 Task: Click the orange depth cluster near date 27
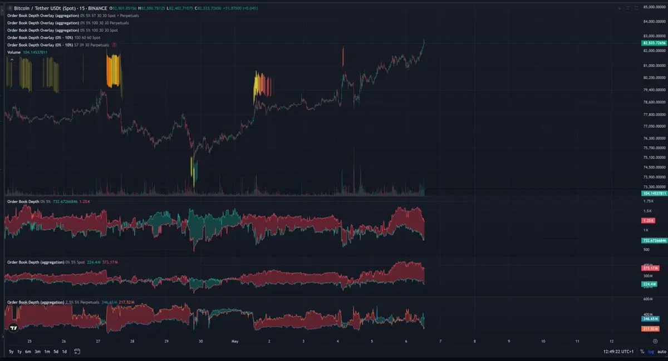[113, 70]
